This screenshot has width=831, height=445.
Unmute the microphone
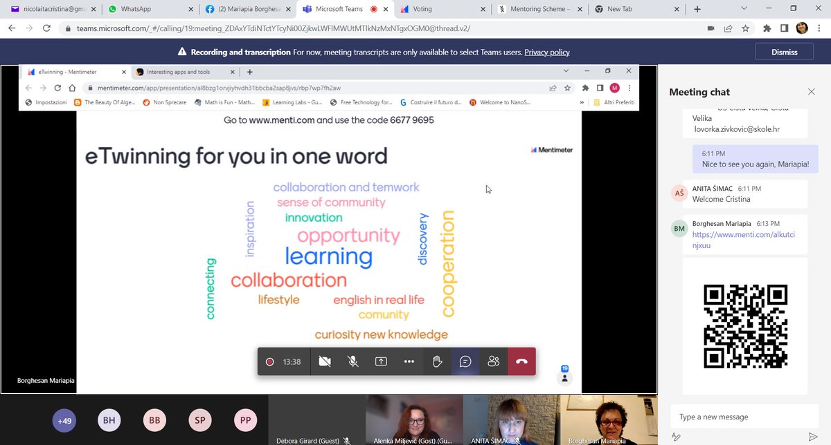coord(352,361)
